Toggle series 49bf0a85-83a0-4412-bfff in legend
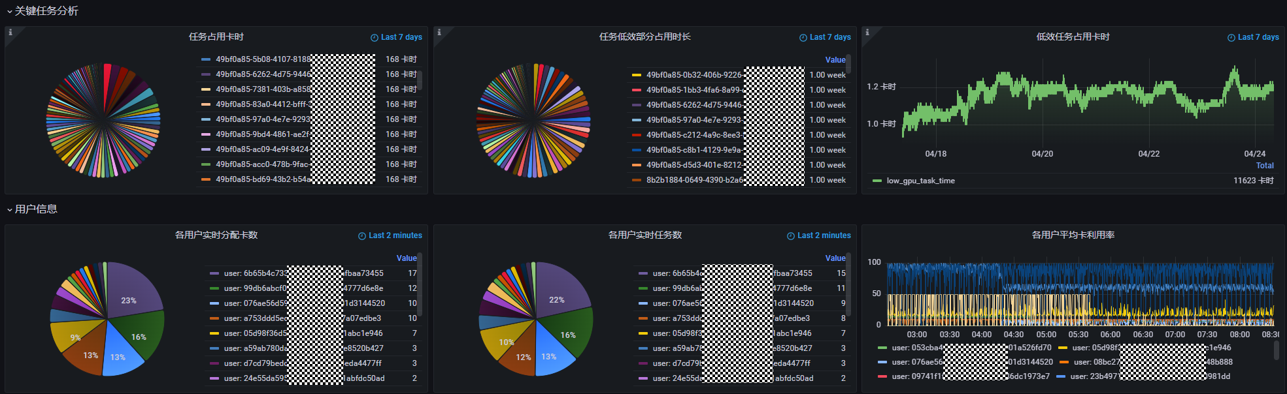Image resolution: width=1287 pixels, height=394 pixels. (x=262, y=104)
